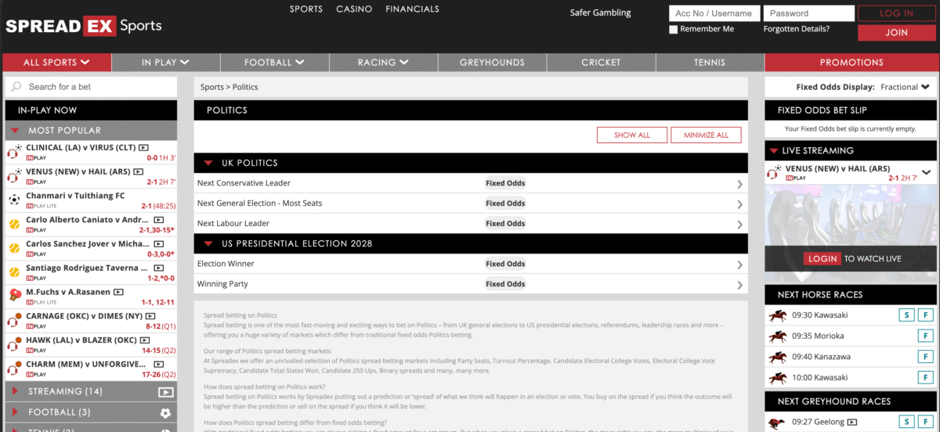Click basketball icon for CHARM (MEM) v UNFORGIVEN
Screen dimensions: 940x432
point(14,368)
